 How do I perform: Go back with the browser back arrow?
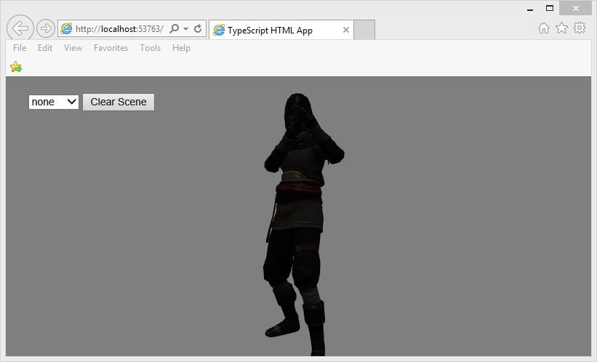click(x=20, y=28)
